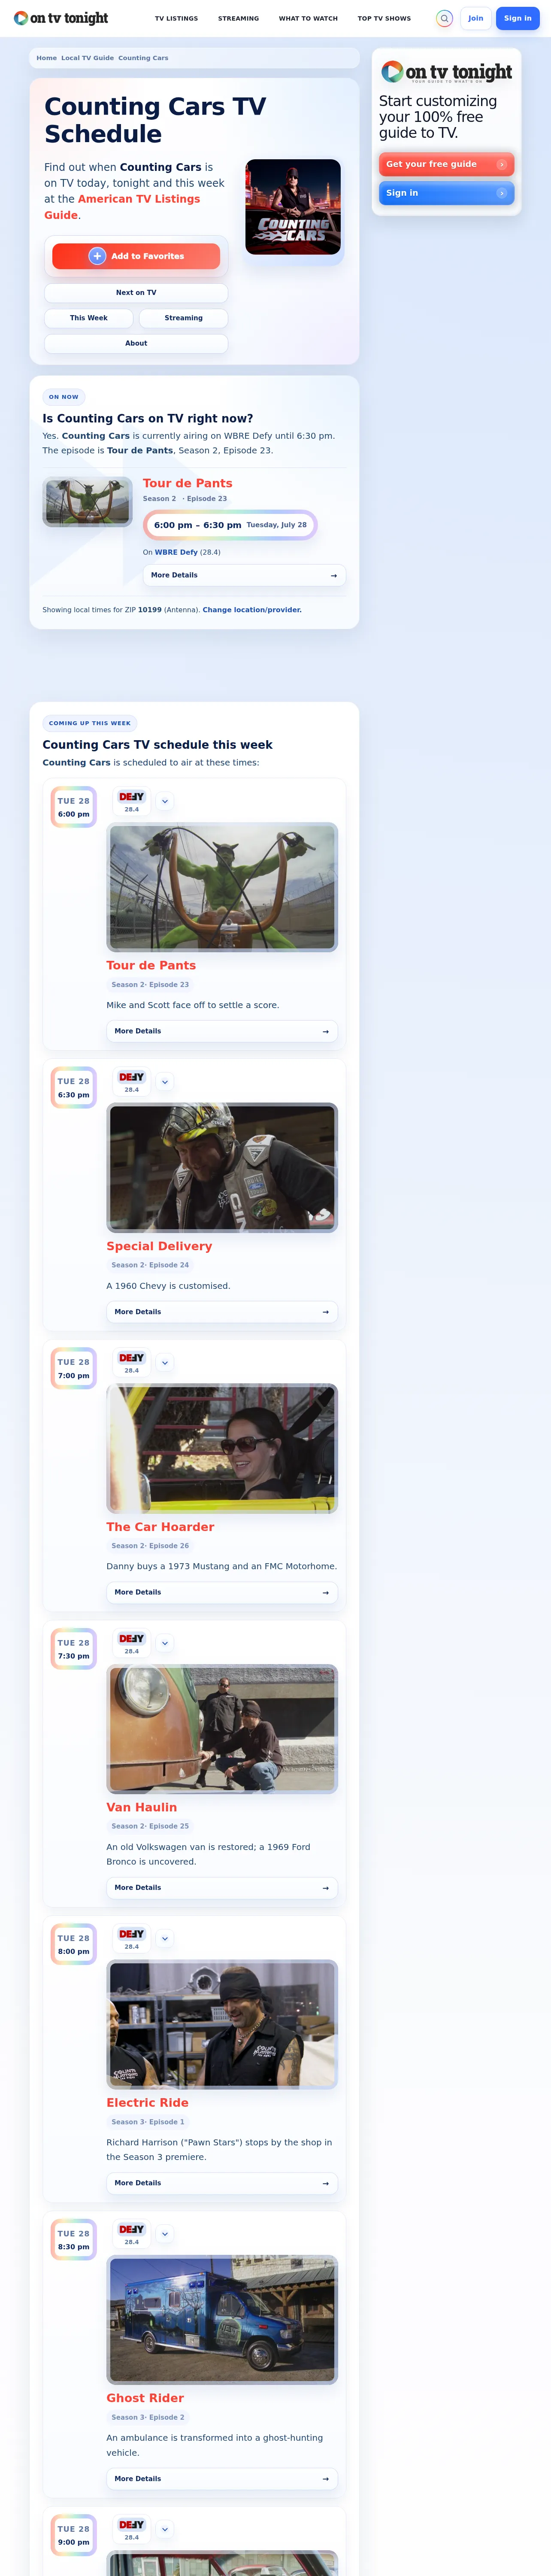The image size is (551, 2576).
Task: Open Tour de Pants title in On Now card
Action: 188,483
